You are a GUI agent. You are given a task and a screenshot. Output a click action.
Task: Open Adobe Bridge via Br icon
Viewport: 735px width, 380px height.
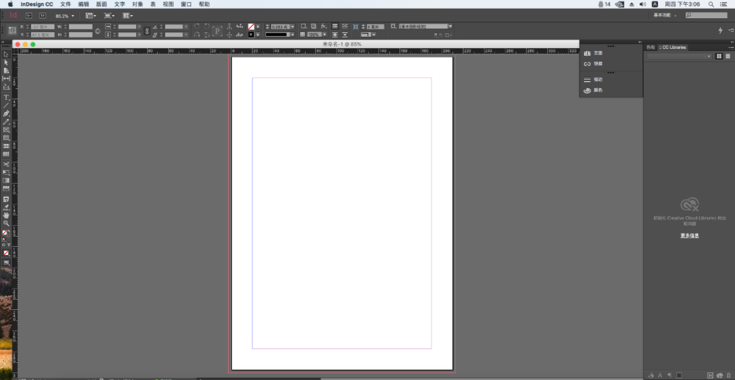[x=29, y=16]
